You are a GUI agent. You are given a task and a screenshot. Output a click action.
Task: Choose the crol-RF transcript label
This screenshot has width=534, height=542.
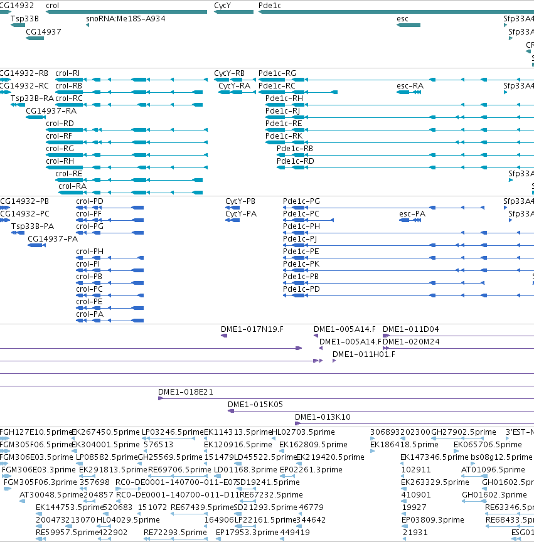(59, 136)
